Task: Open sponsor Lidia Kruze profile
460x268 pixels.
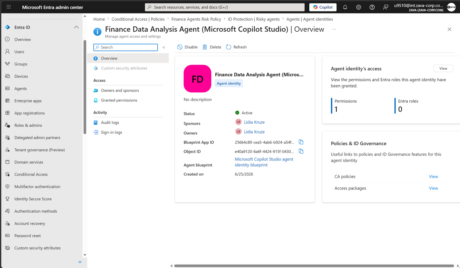Action: 254,122
